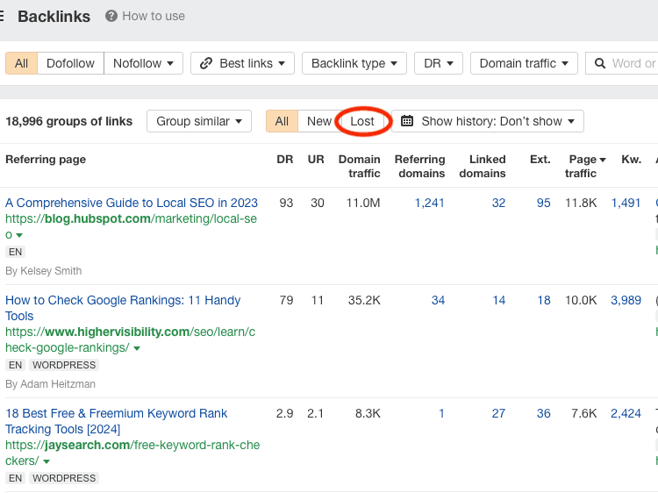Toggle the Dofollow filter
The height and width of the screenshot is (493, 658).
click(70, 63)
